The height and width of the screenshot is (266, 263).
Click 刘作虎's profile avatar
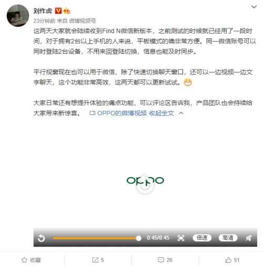(x=18, y=16)
